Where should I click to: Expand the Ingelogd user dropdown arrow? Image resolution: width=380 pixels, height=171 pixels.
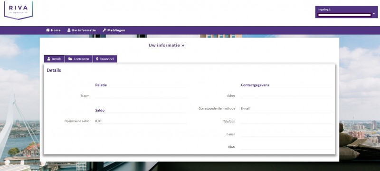tap(374, 14)
